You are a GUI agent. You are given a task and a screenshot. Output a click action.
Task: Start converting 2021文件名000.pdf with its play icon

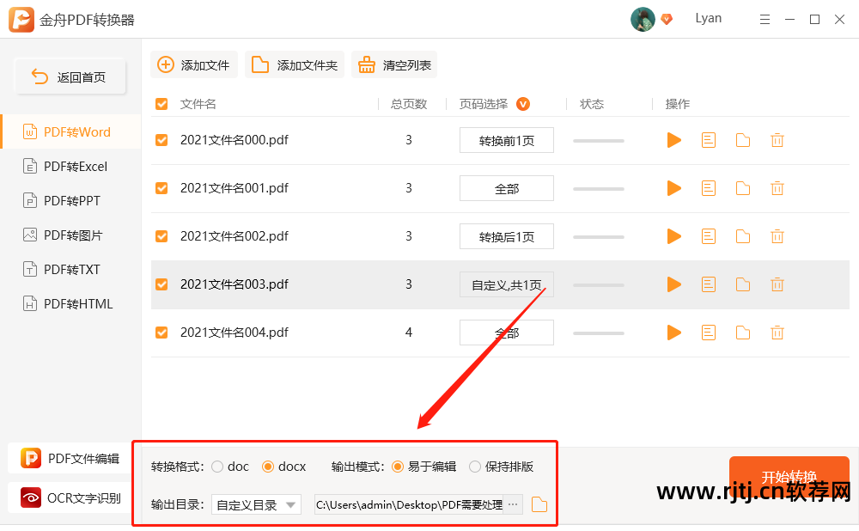click(x=673, y=139)
